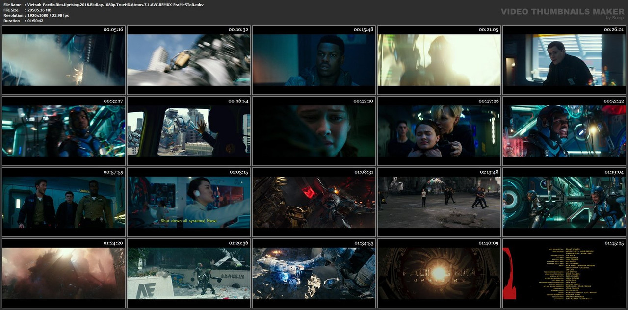This screenshot has width=628, height=310.
Task: Select the thumbnail at 01:13:48
Action: (x=439, y=202)
